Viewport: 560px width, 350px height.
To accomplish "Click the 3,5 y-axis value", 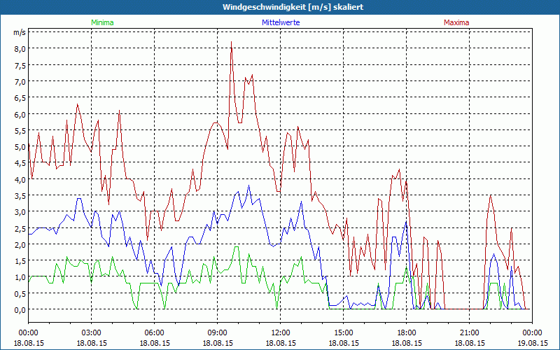I will tap(20, 196).
